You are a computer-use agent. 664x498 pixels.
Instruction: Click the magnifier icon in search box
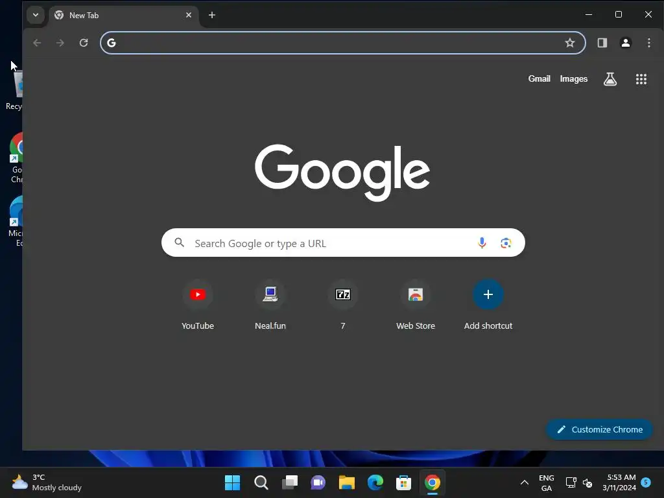tap(180, 243)
